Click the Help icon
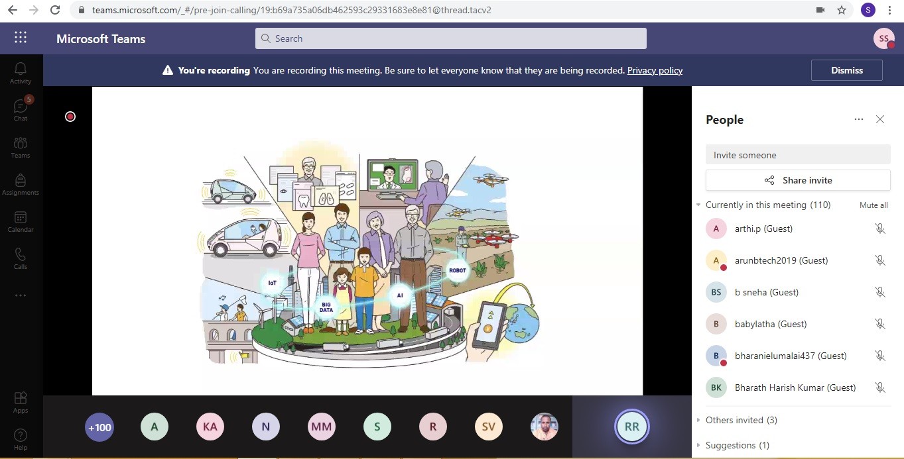This screenshot has height=459, width=904. click(21, 438)
